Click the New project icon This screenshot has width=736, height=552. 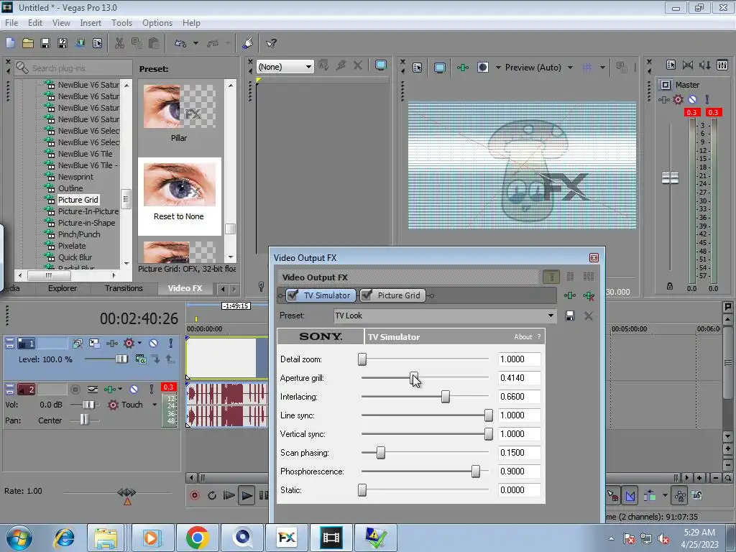[10, 43]
